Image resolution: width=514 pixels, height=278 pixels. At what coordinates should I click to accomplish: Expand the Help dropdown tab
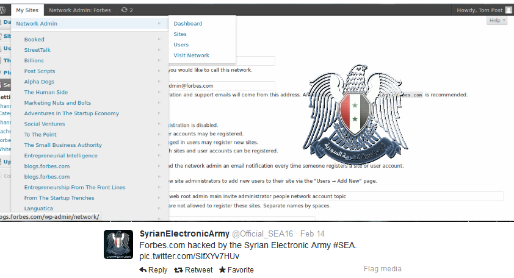[497, 20]
